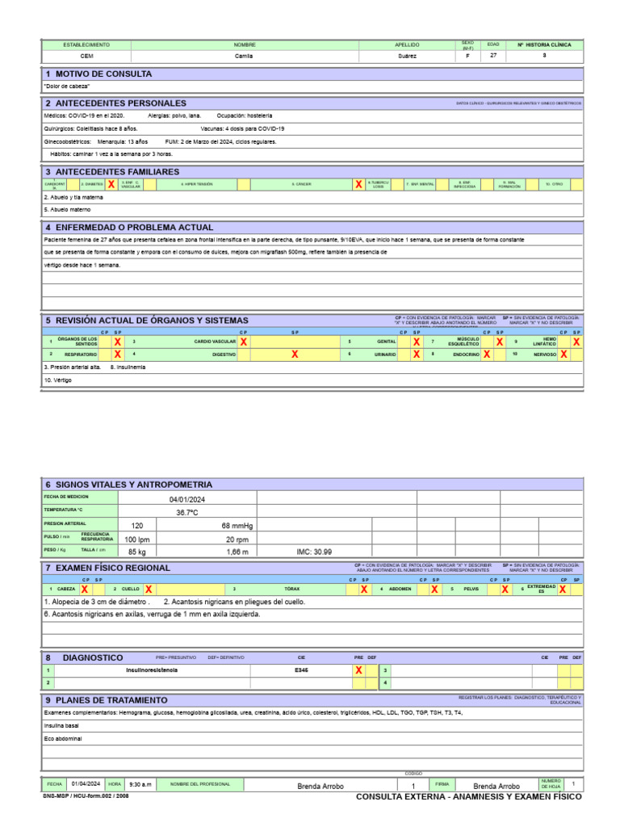620x827 pixels.
Task: Toggle Respiratorio SP checkbox
Action: pyautogui.click(x=118, y=355)
